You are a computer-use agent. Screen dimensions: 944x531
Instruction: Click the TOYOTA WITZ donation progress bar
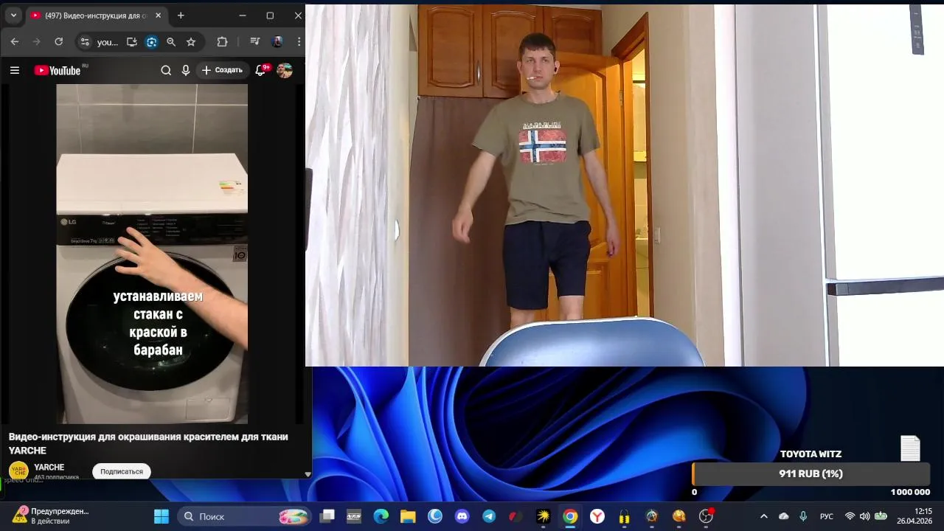pos(811,473)
